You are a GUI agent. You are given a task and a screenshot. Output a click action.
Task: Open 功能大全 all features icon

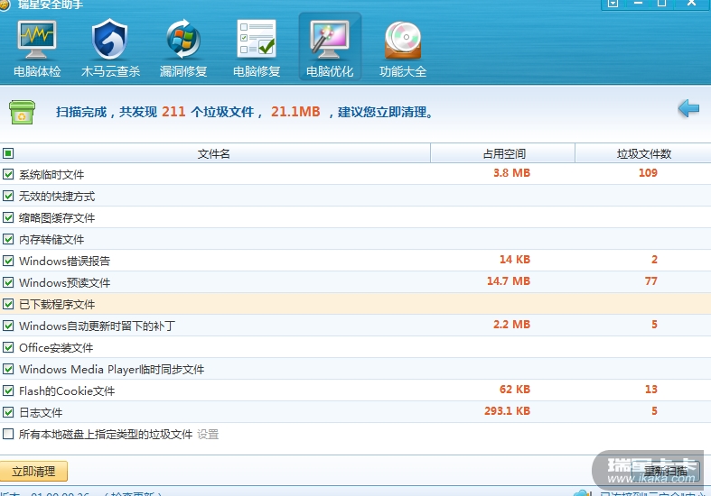(403, 49)
